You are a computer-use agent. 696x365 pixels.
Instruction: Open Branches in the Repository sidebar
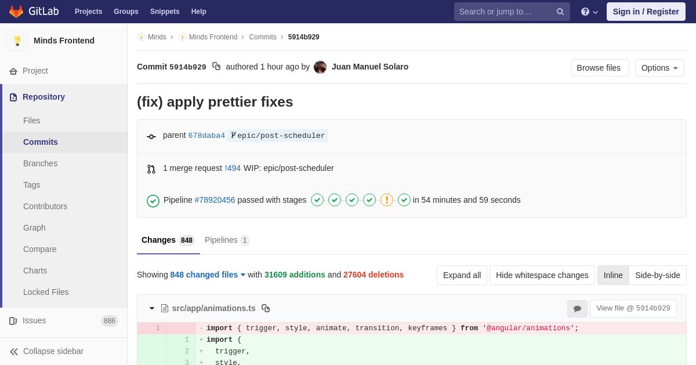pos(40,163)
